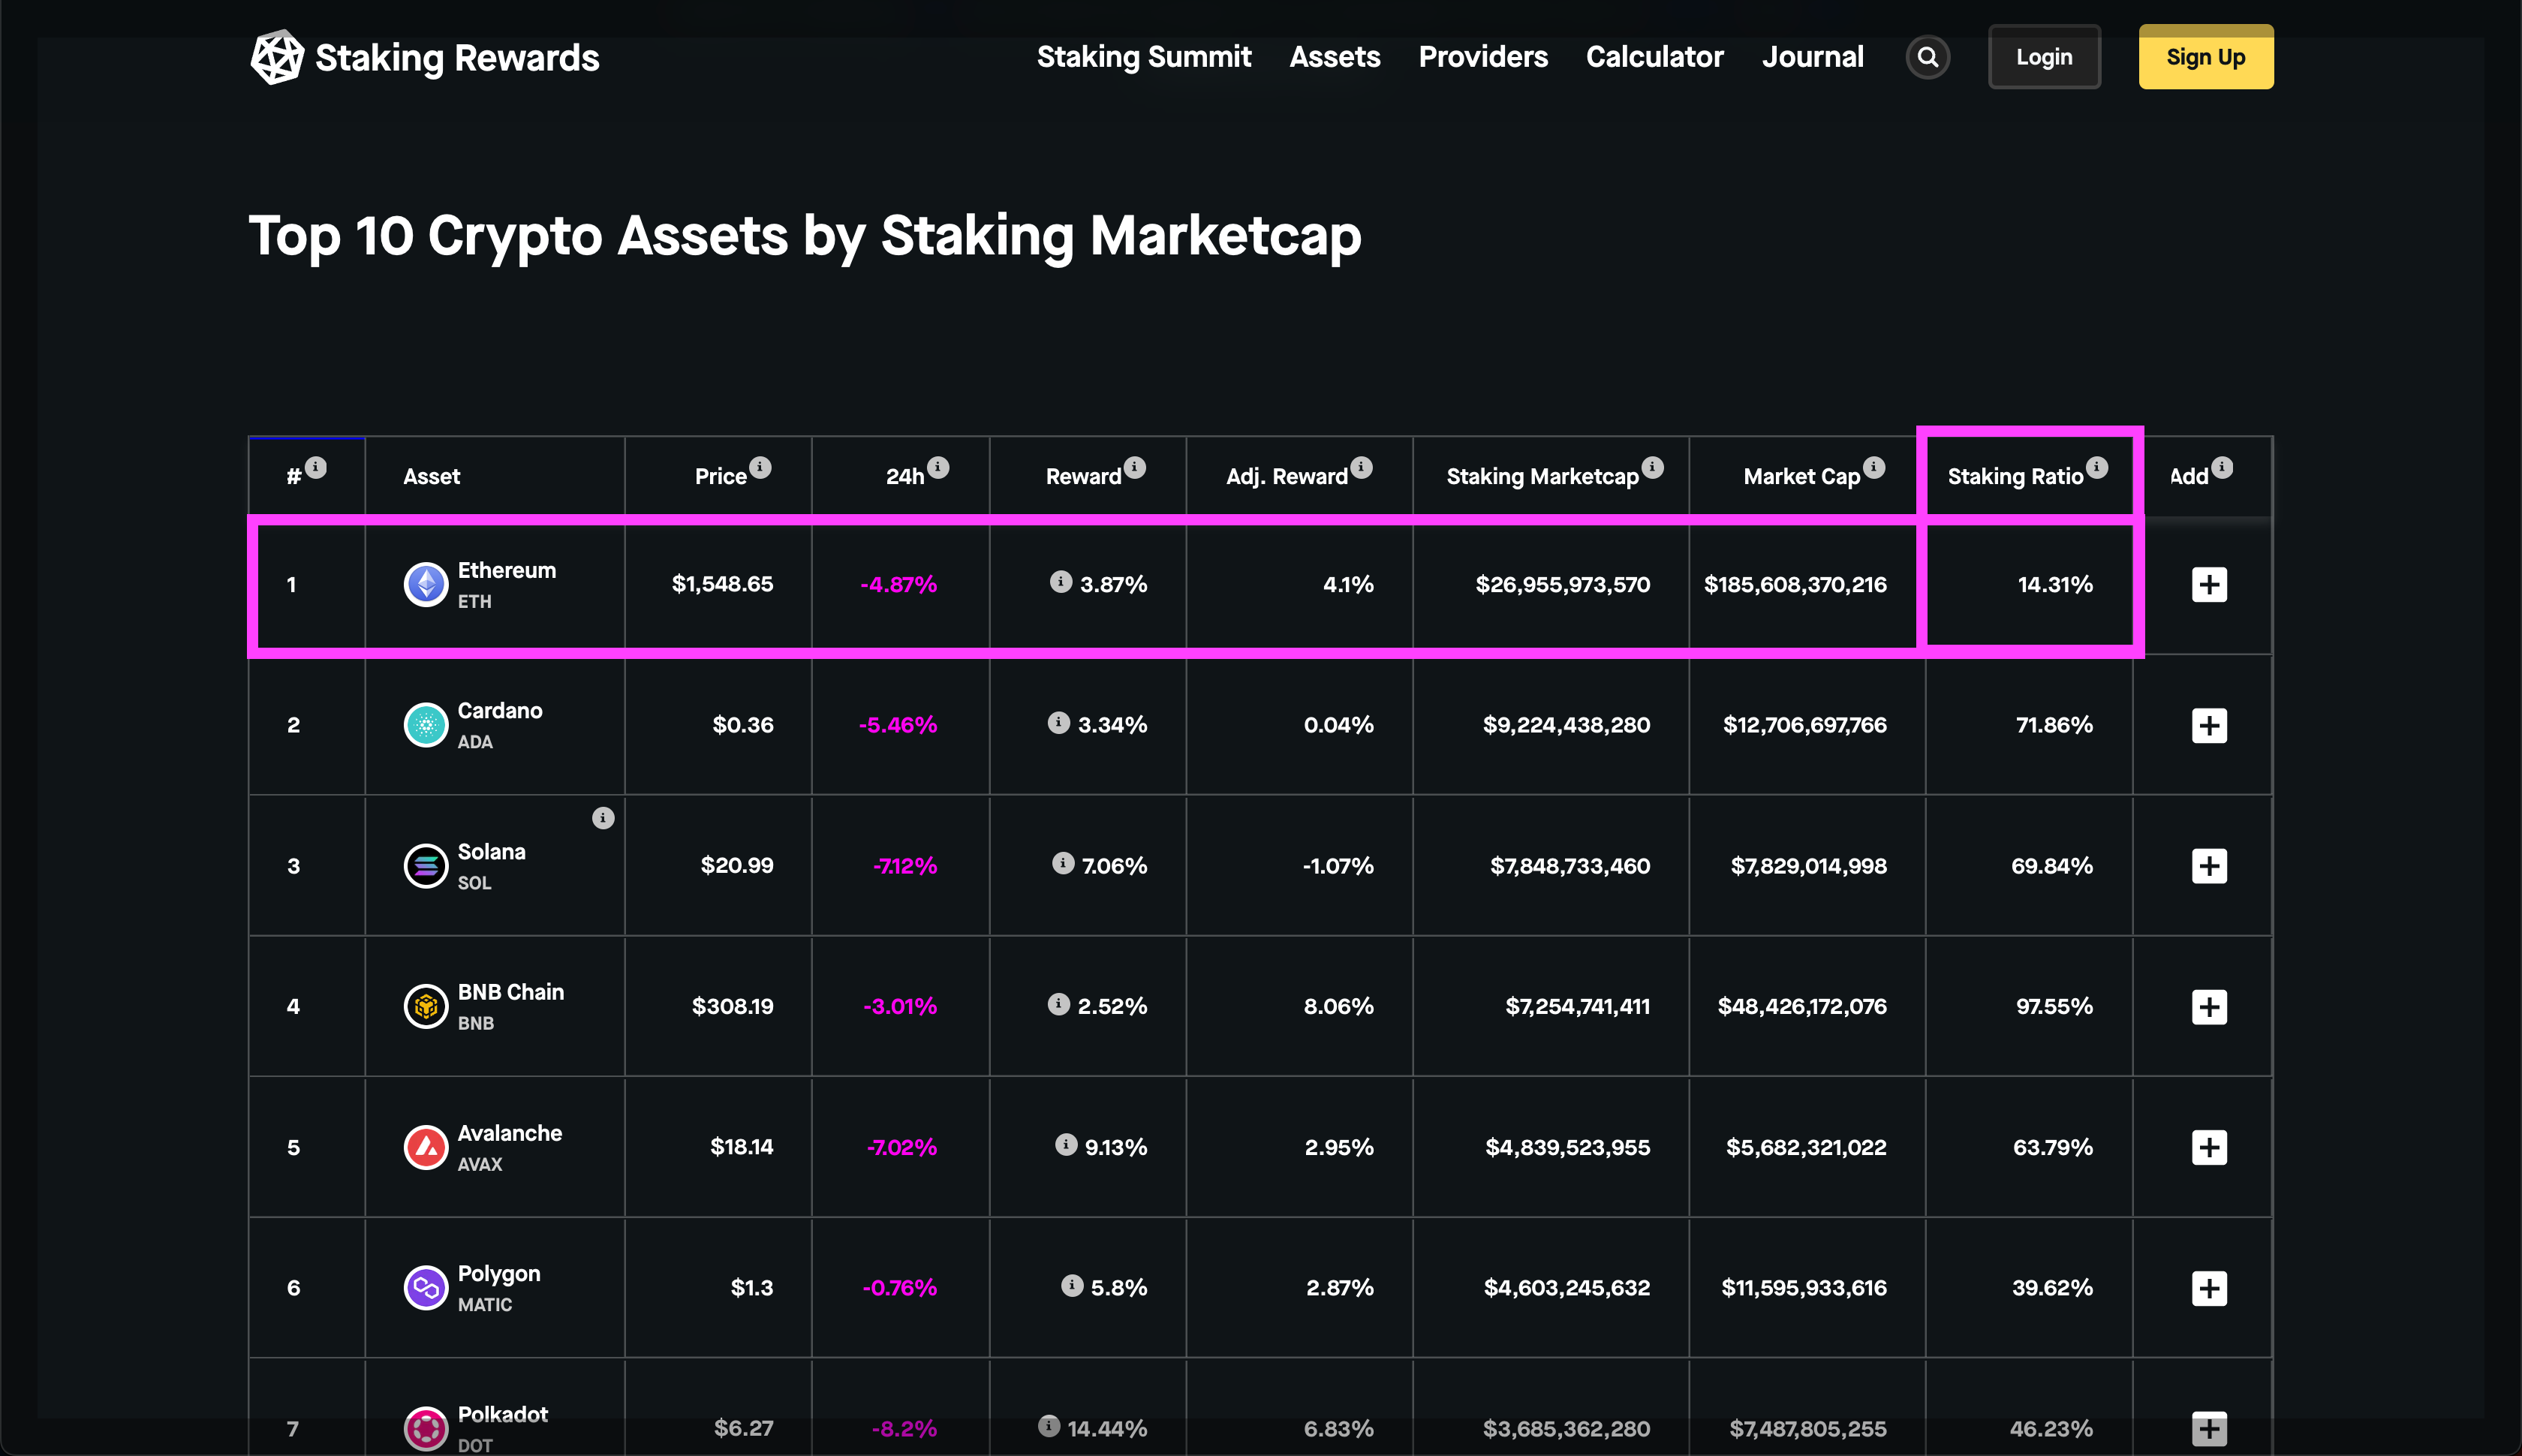Screen dimensions: 2522x1456
Task: Sort by the Price column header
Action: coord(720,477)
